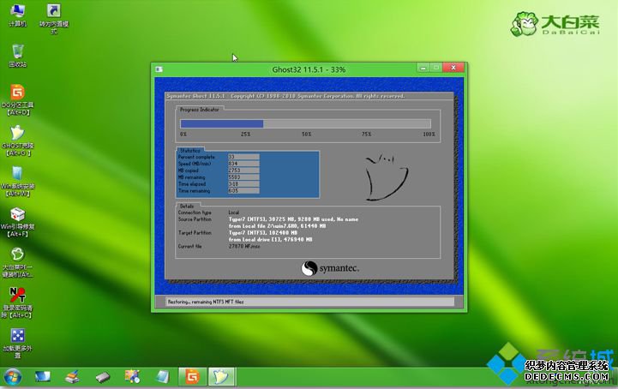Click the Source Partition label
The image size is (618, 389).
(195, 219)
